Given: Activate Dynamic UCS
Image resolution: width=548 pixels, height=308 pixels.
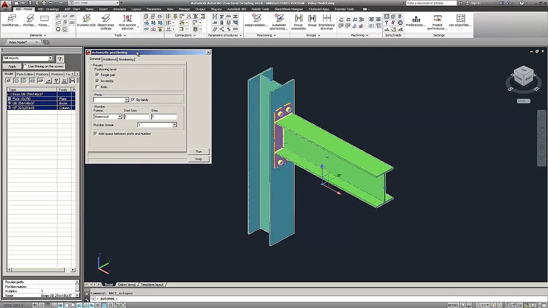Looking at the screenshot, I should pos(86,20).
